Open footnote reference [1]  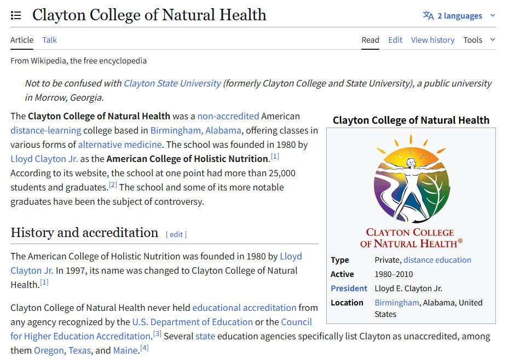coord(274,155)
